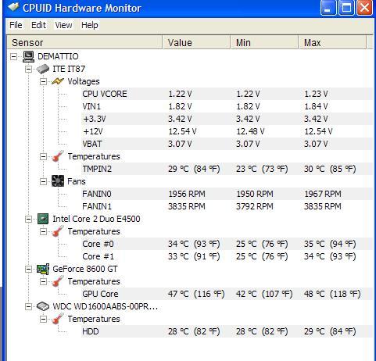Collapse the DEMATTIO root node
Screen dimensions: 376x361
click(x=13, y=56)
